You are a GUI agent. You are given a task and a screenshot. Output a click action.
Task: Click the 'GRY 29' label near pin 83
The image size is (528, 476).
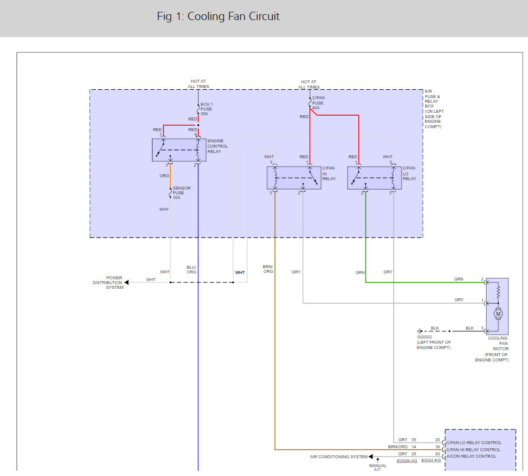[x=407, y=454]
